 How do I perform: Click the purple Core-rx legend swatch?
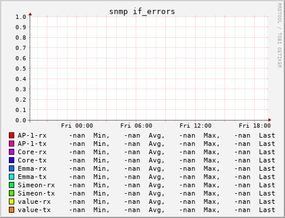point(11,152)
